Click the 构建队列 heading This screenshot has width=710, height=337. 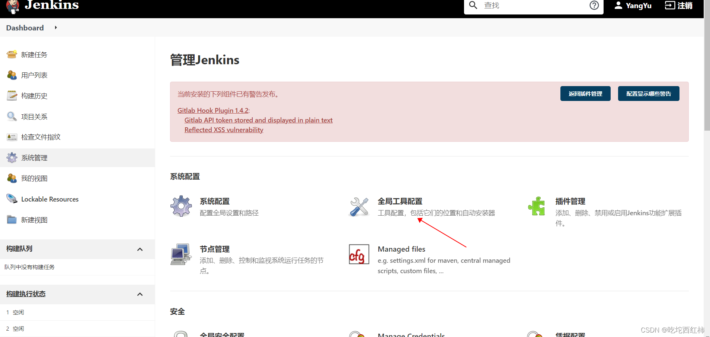19,248
